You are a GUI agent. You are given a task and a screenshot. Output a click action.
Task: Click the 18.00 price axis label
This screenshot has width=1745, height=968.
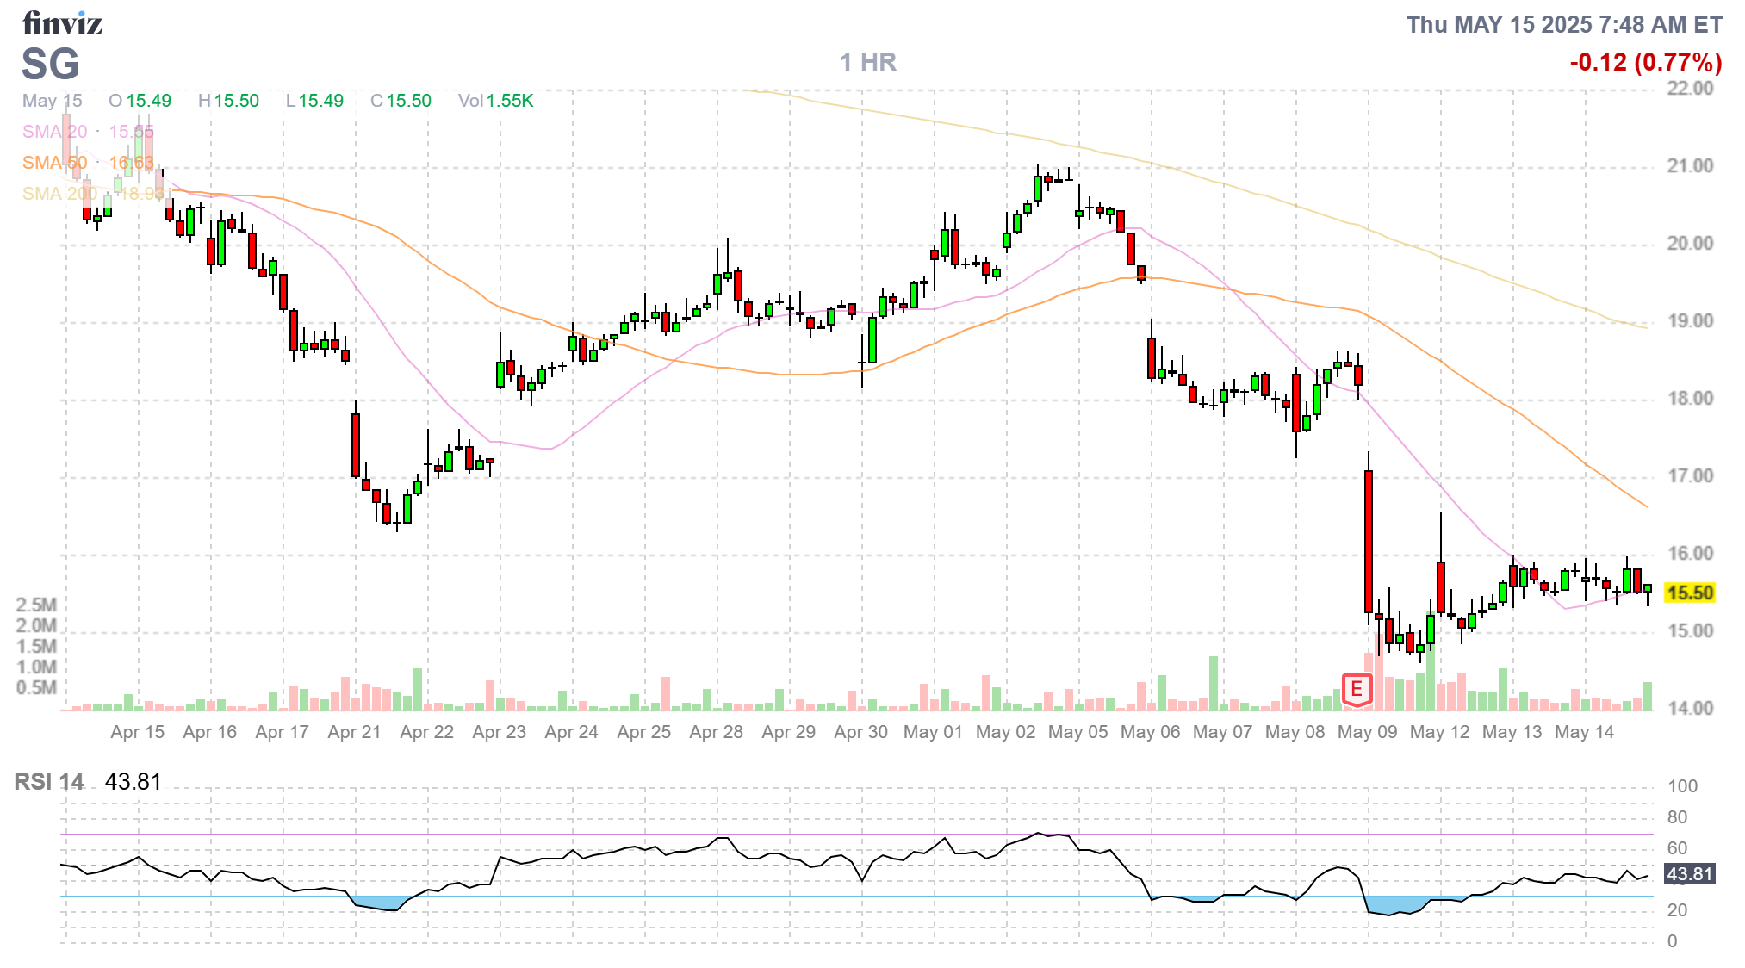[x=1690, y=399]
